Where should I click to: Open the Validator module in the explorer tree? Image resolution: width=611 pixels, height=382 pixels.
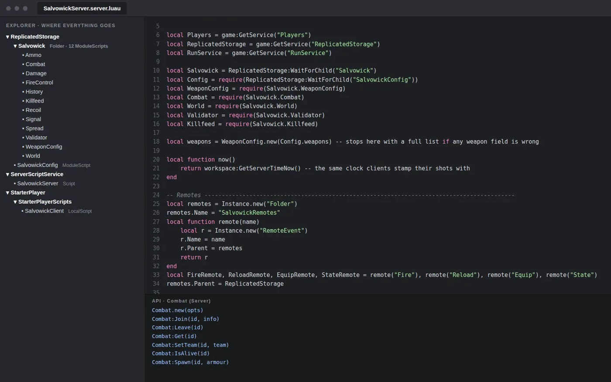tap(36, 138)
